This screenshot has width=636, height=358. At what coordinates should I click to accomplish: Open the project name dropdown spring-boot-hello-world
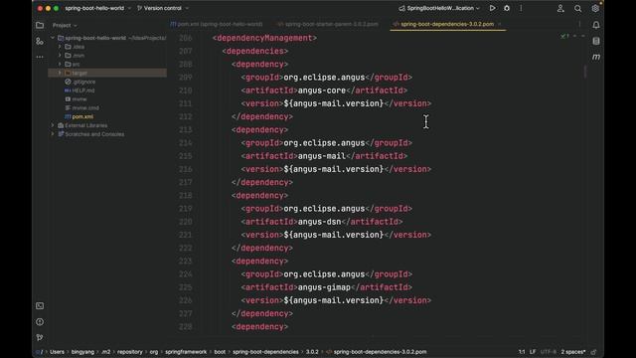(97, 8)
